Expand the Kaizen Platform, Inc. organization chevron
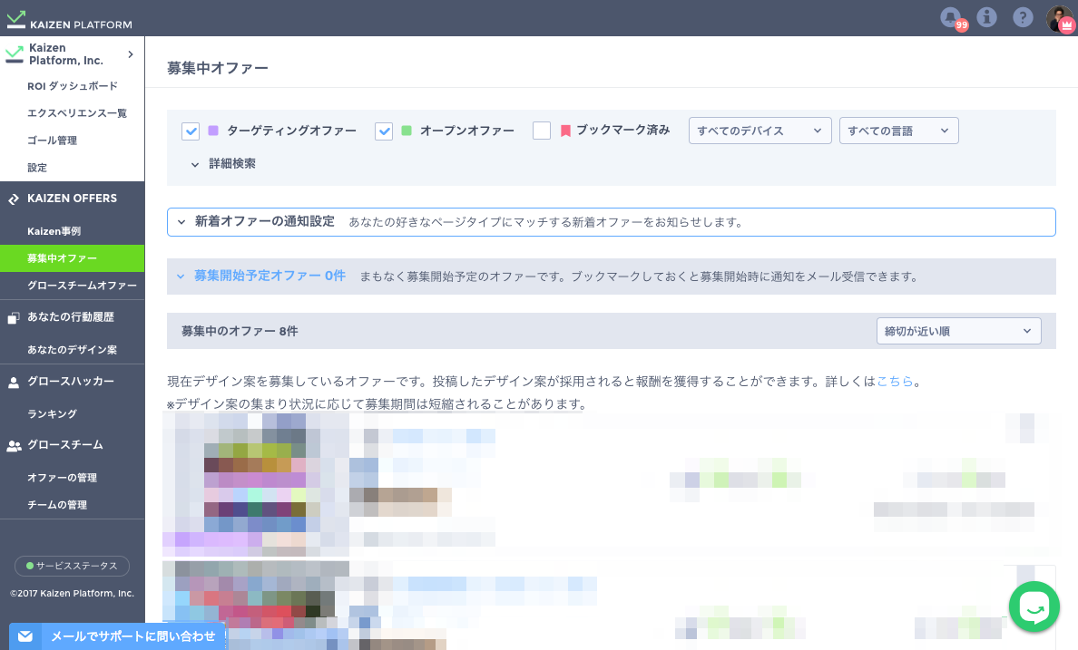Screen dimensions: 1078x650 pos(131,54)
